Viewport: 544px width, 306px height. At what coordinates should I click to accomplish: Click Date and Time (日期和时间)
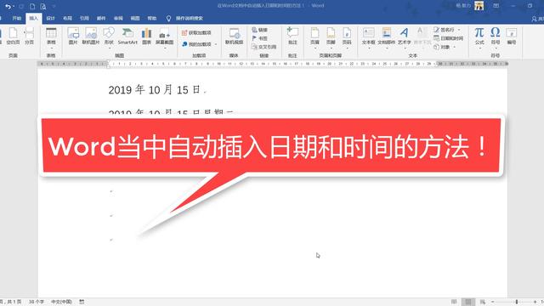pos(448,38)
